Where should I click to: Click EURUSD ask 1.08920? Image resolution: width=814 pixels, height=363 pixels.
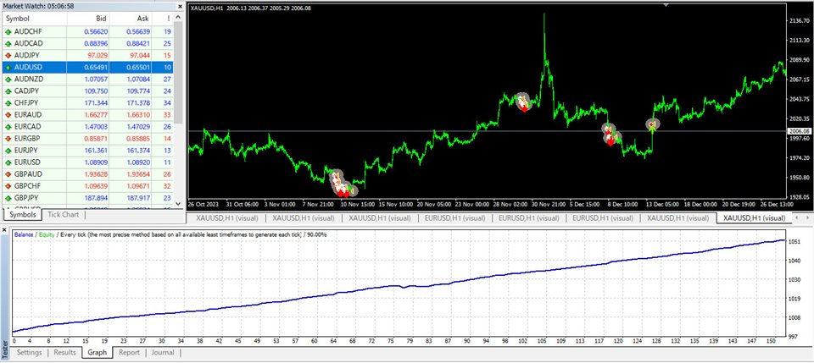click(x=138, y=162)
